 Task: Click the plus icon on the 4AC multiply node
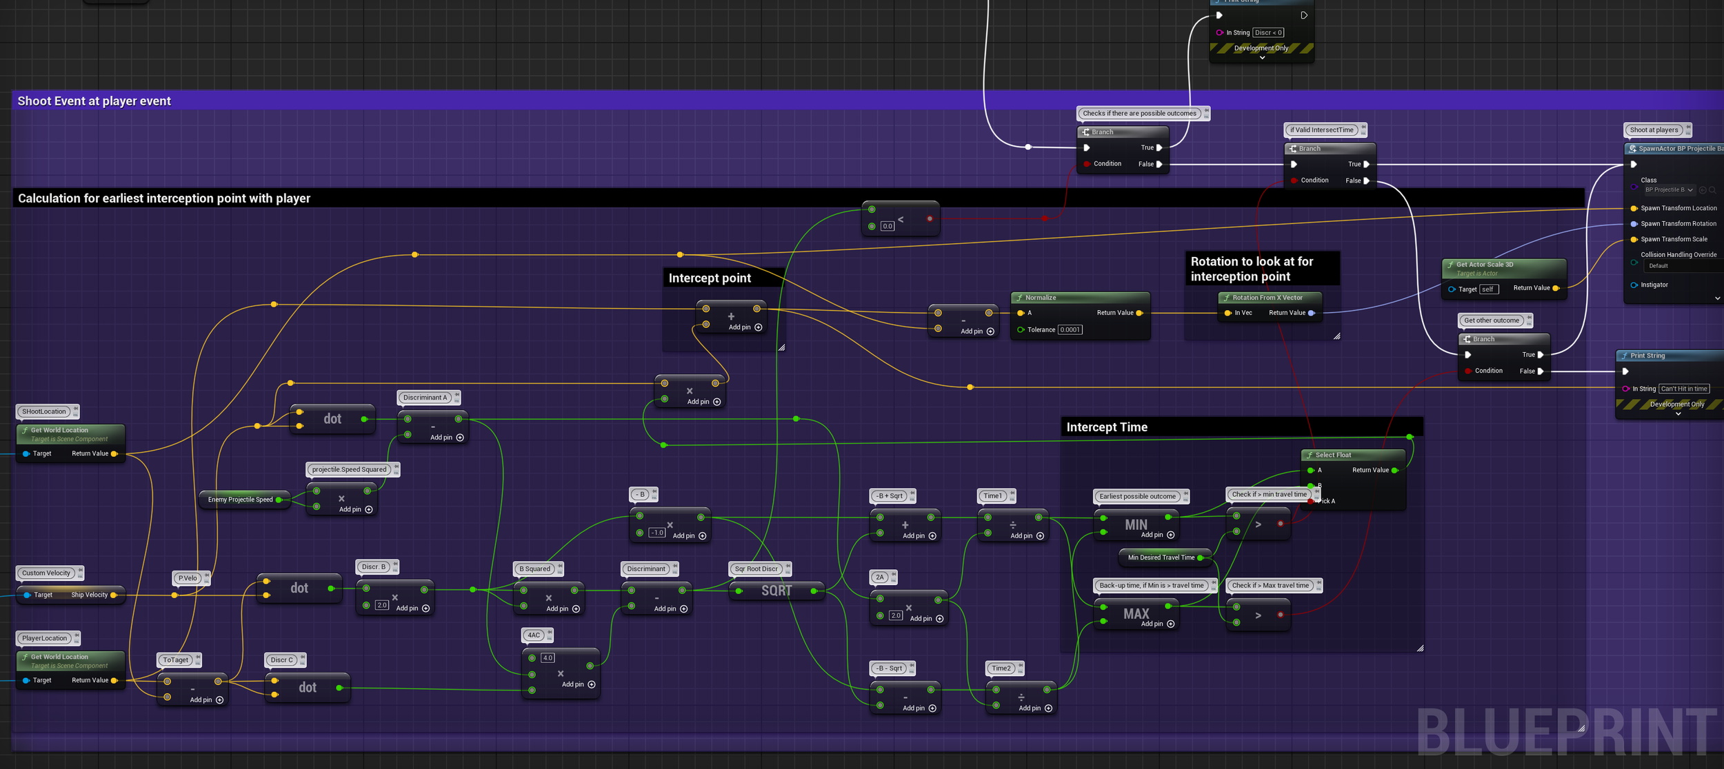(x=592, y=684)
